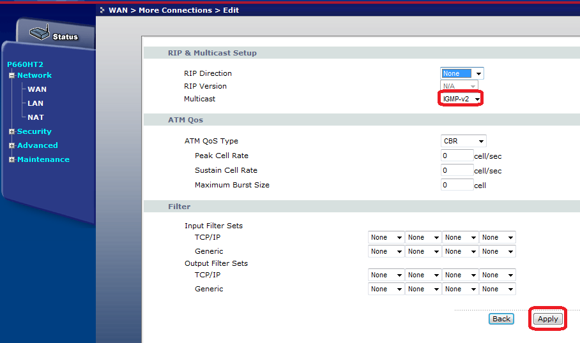
Task: Click the WAN > More Connections > Edit breadcrumb
Action: (174, 10)
